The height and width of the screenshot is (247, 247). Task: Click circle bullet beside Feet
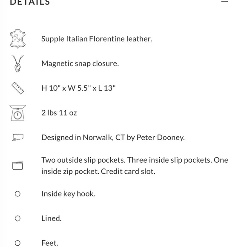17,243
